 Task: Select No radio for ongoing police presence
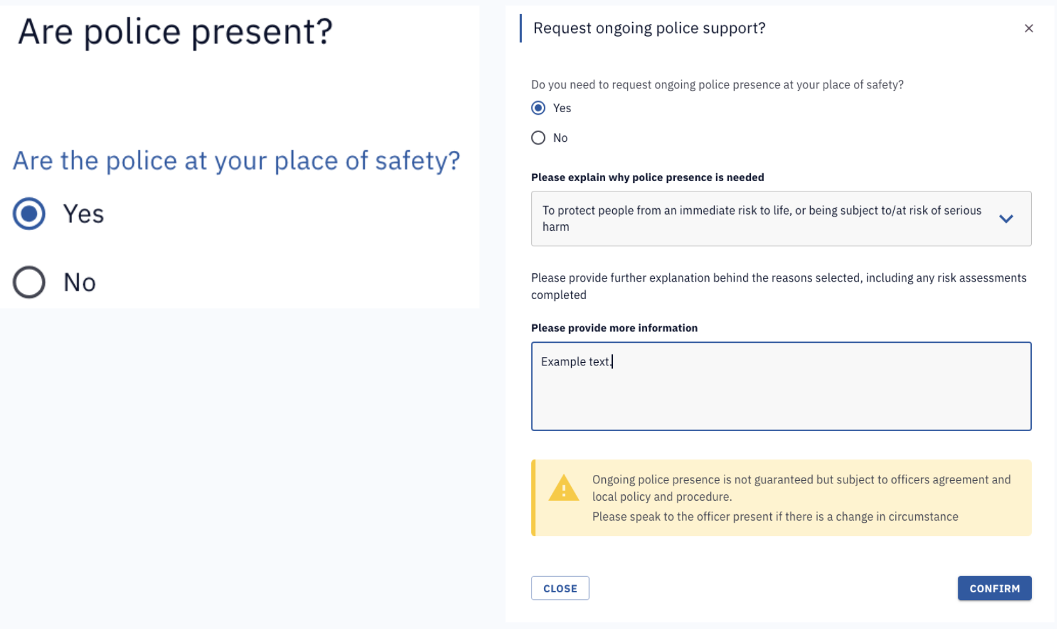(x=538, y=138)
